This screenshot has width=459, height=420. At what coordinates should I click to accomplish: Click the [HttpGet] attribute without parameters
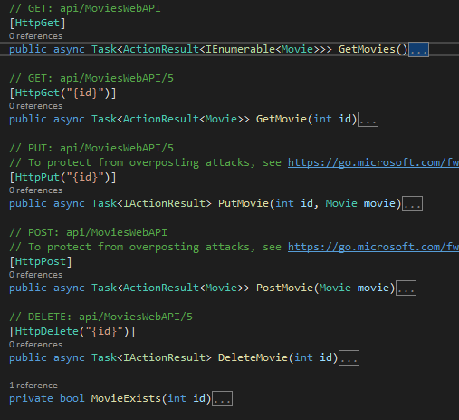tap(37, 24)
